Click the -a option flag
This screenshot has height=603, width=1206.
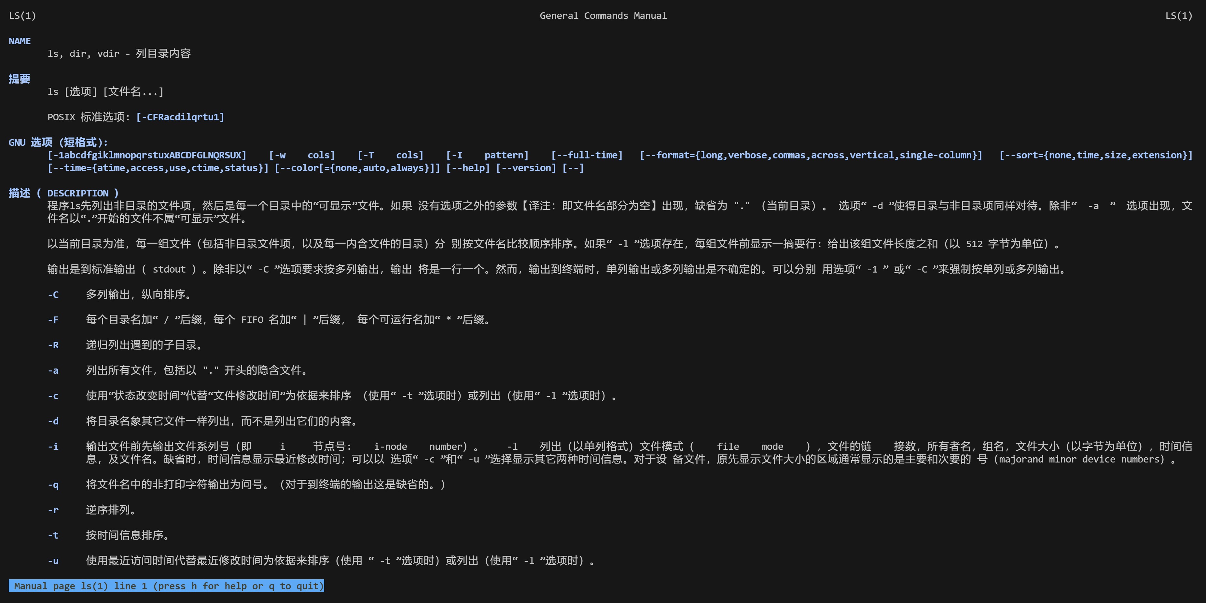[x=53, y=370]
